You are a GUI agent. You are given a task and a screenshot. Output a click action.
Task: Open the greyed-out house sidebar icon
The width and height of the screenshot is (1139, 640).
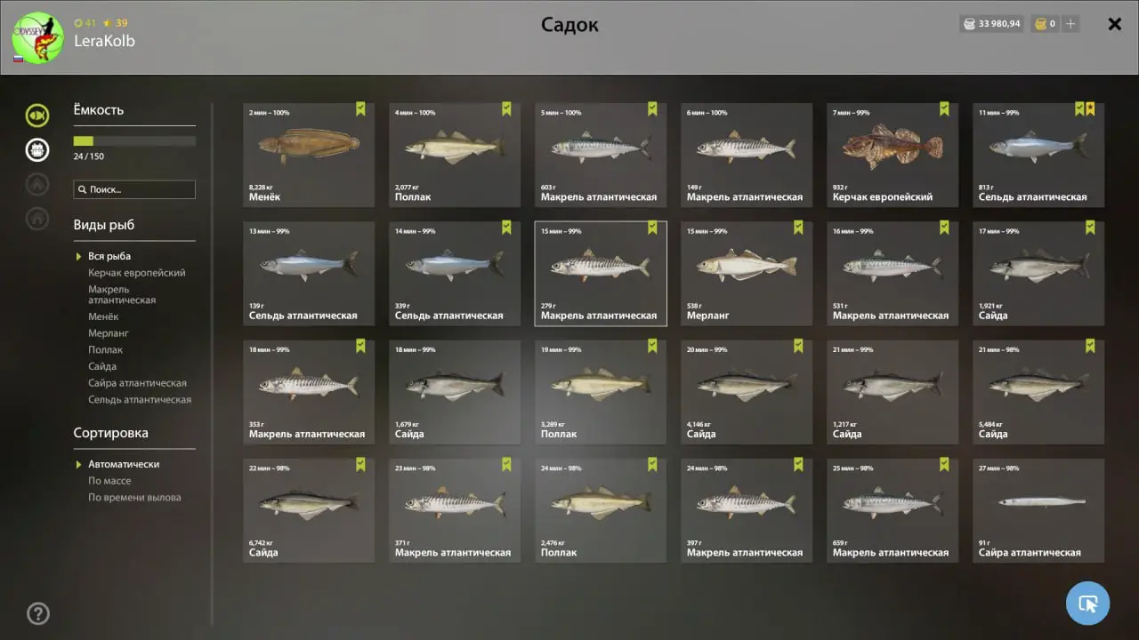37,219
